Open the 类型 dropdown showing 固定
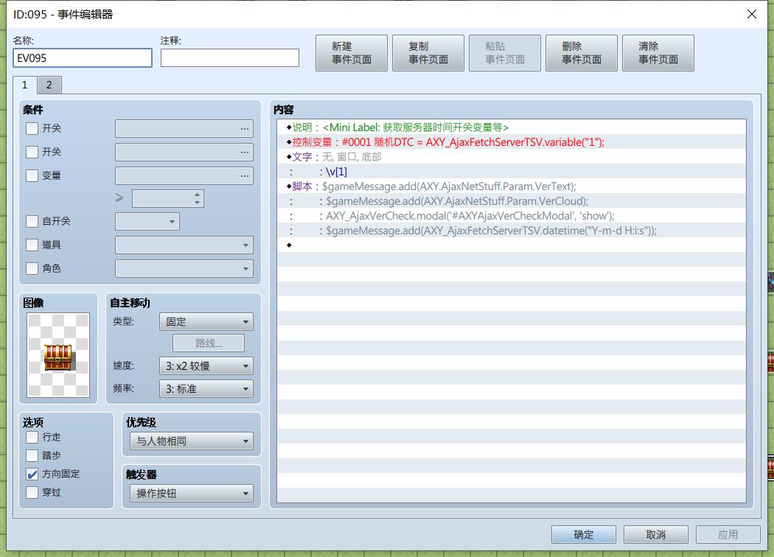 click(x=206, y=322)
